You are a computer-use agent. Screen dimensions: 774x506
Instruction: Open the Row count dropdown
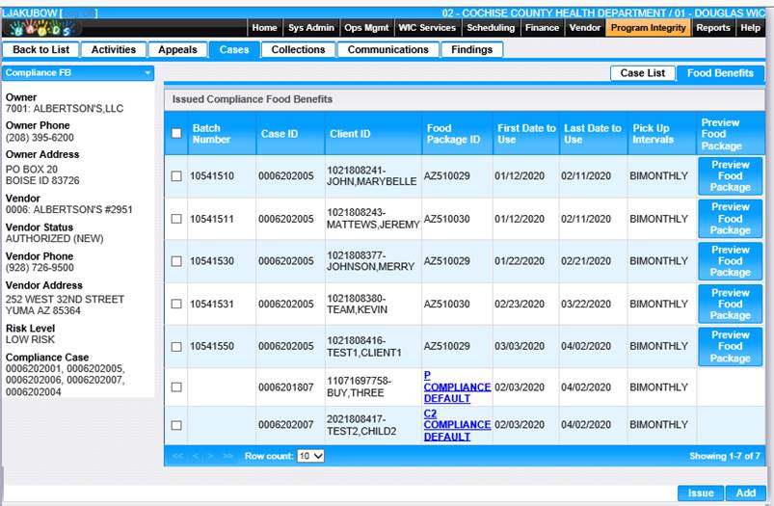tap(310, 456)
